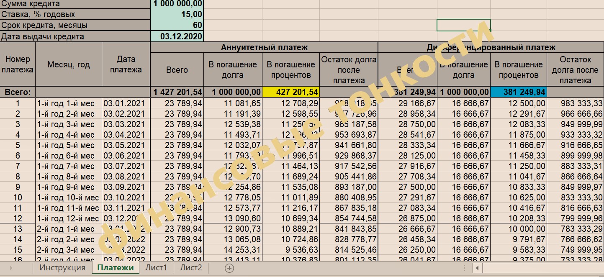The height and width of the screenshot is (277, 604).
Task: Select cell 12 778,05 in row 10
Action: 233,197
